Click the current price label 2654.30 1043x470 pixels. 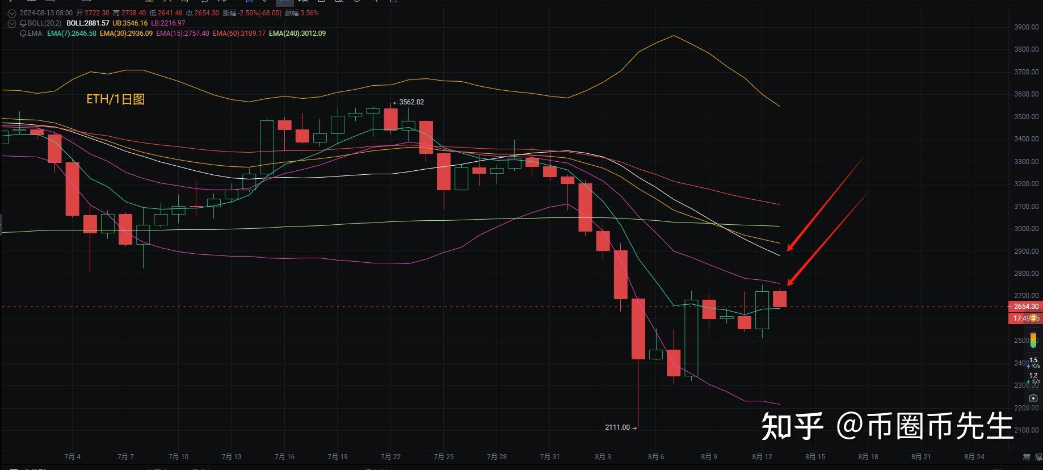coord(1026,307)
